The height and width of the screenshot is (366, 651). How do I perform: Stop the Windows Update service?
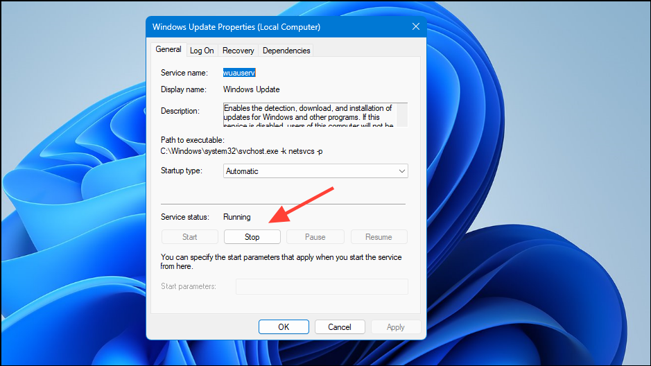(x=252, y=237)
